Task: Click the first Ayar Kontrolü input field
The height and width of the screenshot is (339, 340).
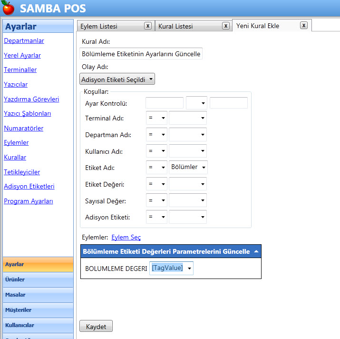Action: (164, 103)
